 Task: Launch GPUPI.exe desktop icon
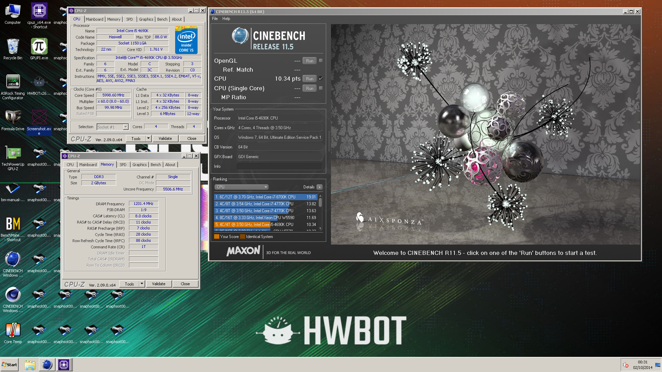pos(39,49)
